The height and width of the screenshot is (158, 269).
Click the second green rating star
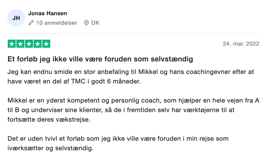click(x=20, y=44)
